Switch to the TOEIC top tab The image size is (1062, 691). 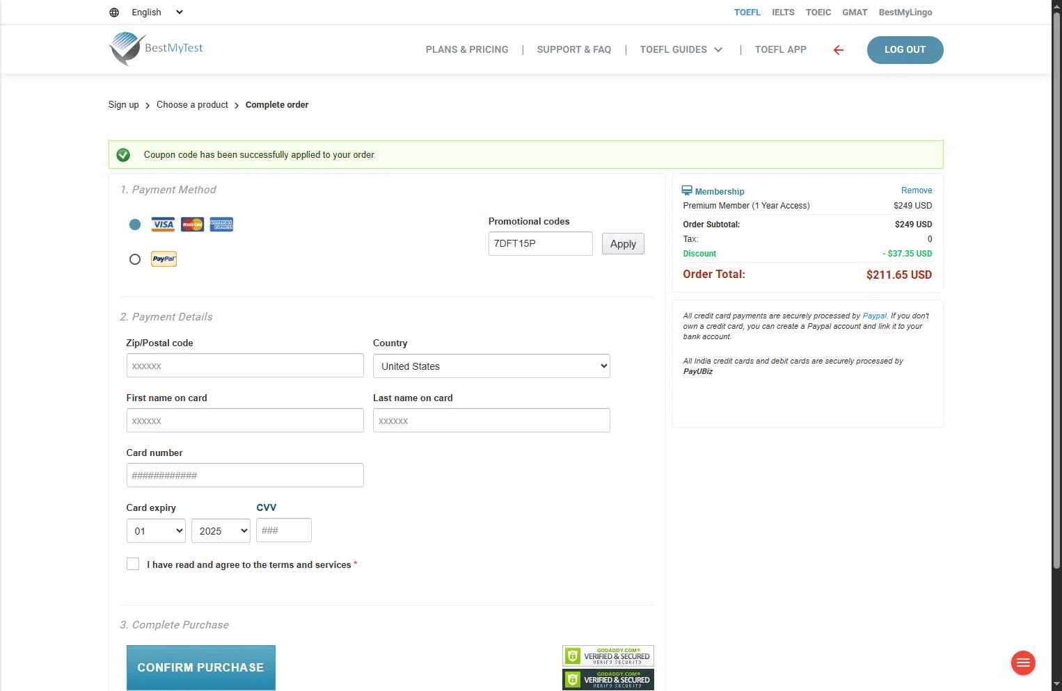[818, 13]
